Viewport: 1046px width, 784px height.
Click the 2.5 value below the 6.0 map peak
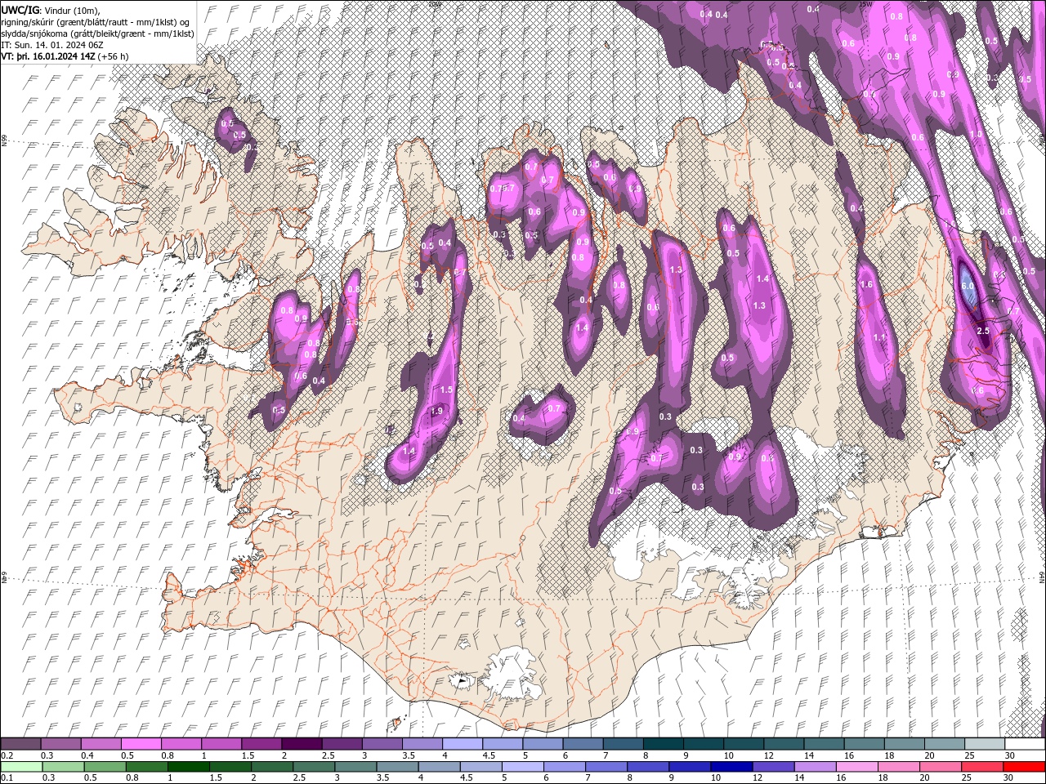983,331
